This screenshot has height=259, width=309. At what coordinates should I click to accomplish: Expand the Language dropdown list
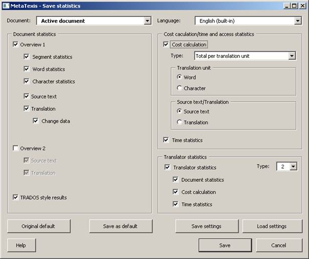pyautogui.click(x=298, y=21)
